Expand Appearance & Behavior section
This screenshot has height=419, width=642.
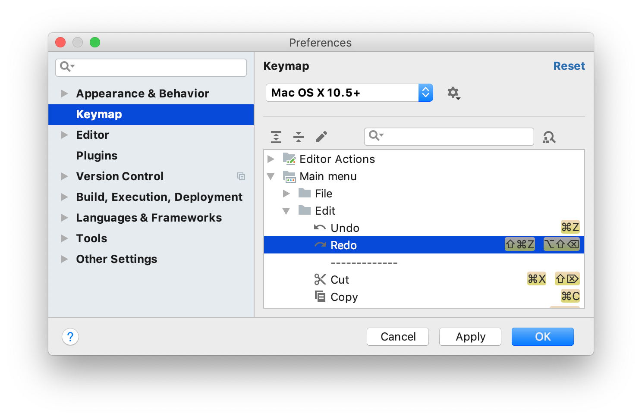tap(64, 94)
